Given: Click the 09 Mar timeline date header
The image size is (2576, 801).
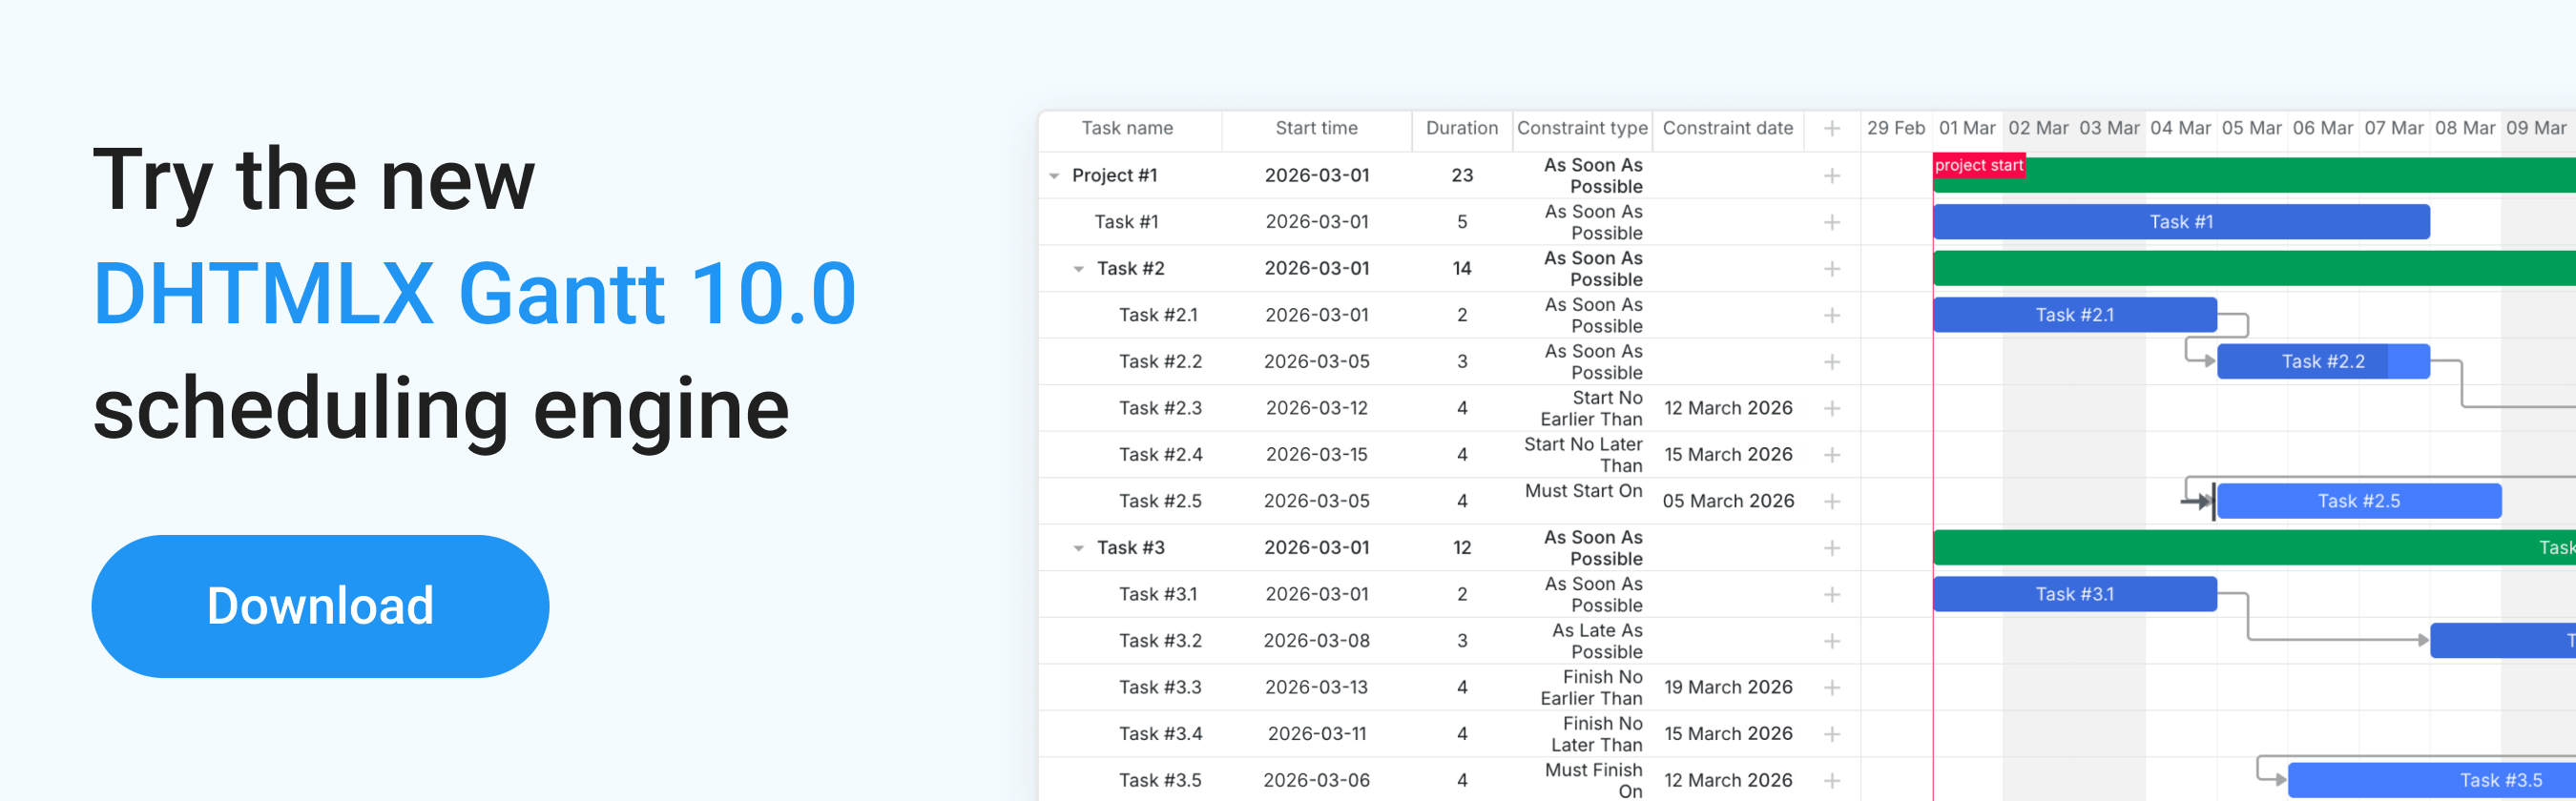Looking at the screenshot, I should [2535, 128].
